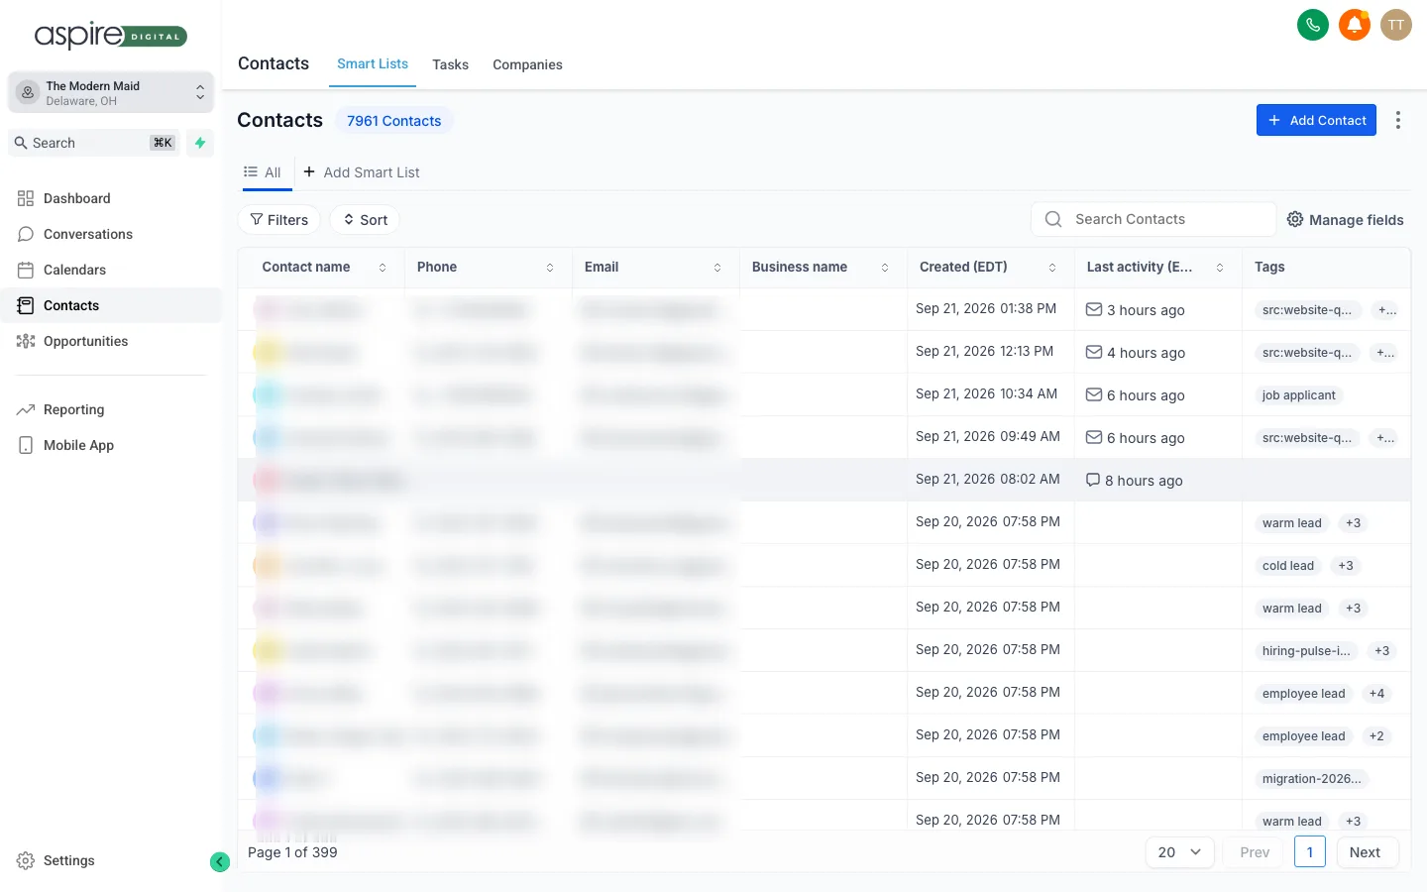This screenshot has width=1427, height=892.
Task: Sort by Contact name column arrows
Action: [383, 268]
